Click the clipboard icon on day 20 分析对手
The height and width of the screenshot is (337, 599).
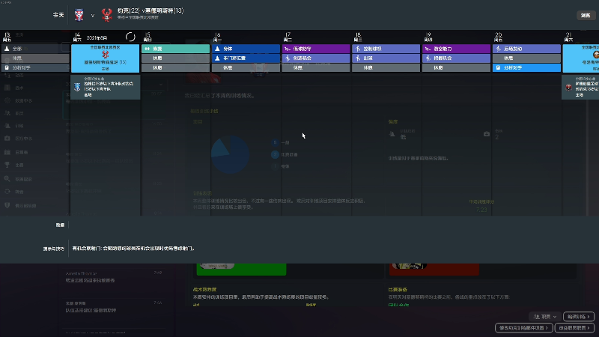tap(498, 67)
